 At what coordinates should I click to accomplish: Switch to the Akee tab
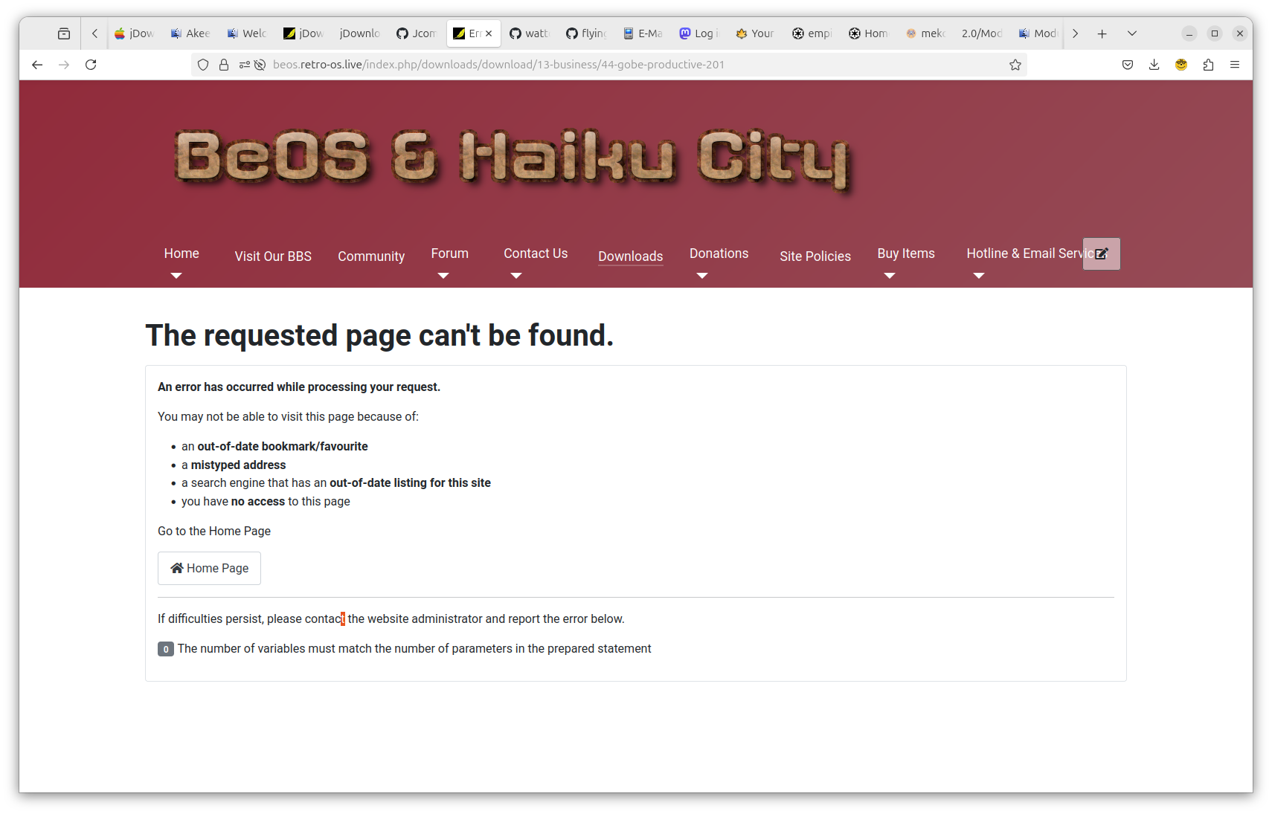click(190, 33)
